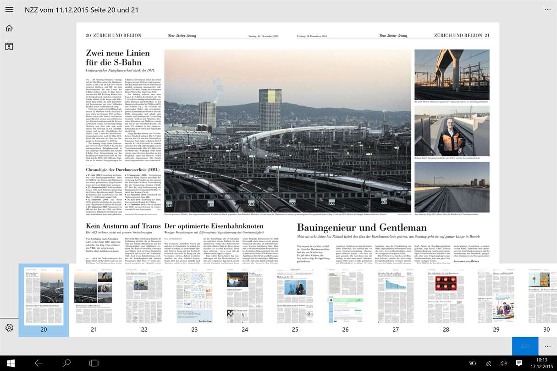Select page 28 thumbnail
This screenshot has height=371, width=557.
(x=446, y=300)
